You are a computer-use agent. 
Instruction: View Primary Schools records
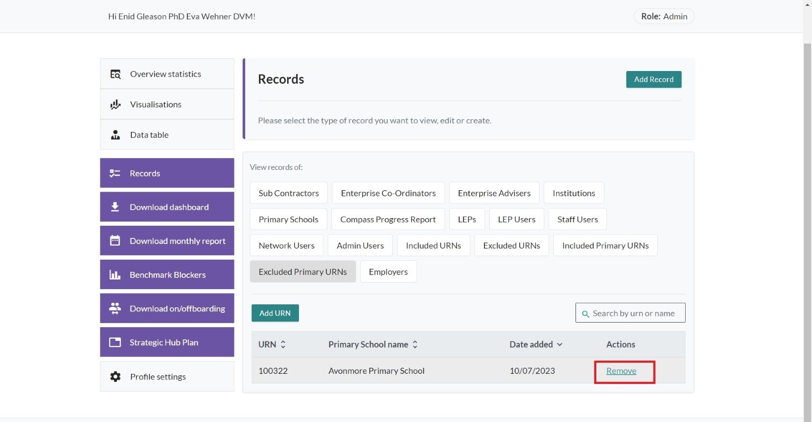tap(288, 219)
